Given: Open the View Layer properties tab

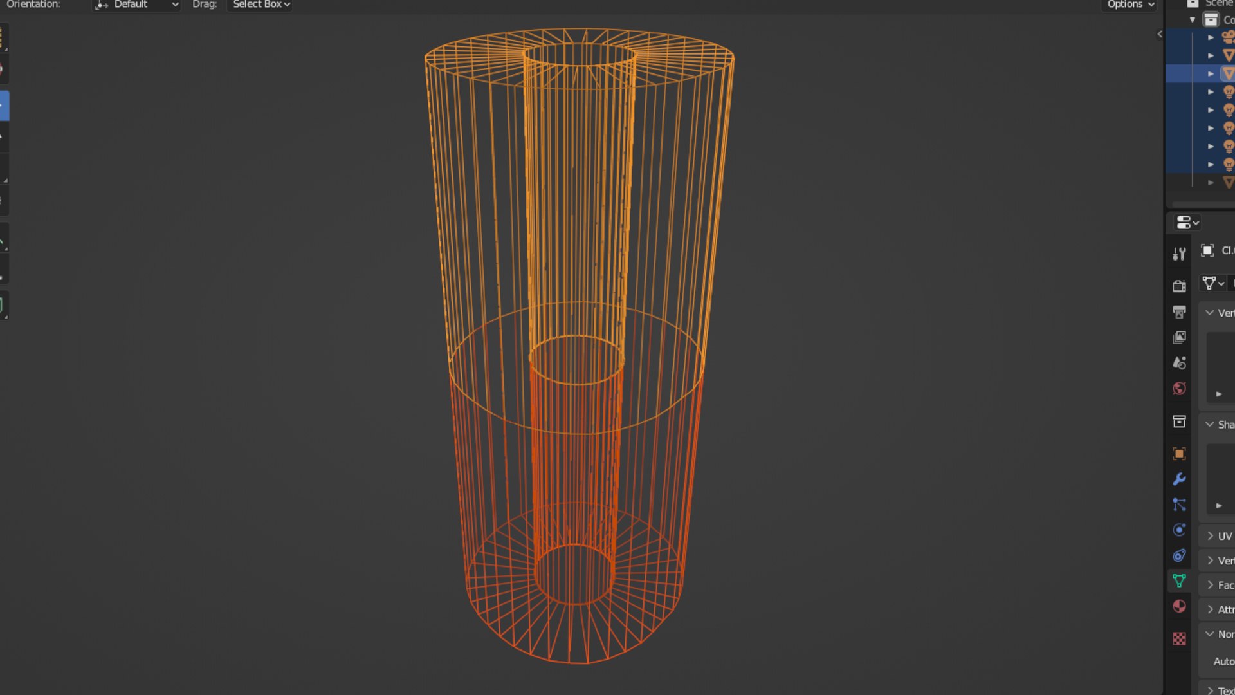Looking at the screenshot, I should (1179, 337).
